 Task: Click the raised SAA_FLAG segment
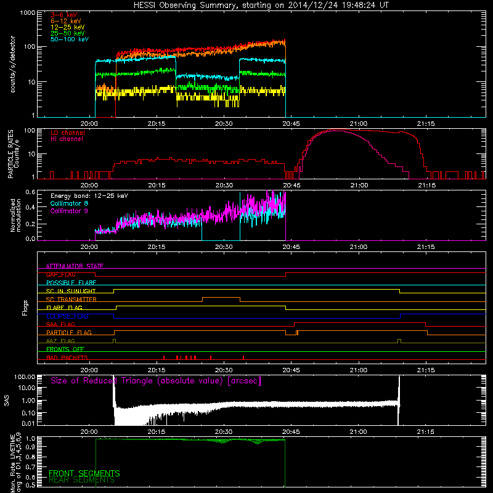click(x=360, y=322)
